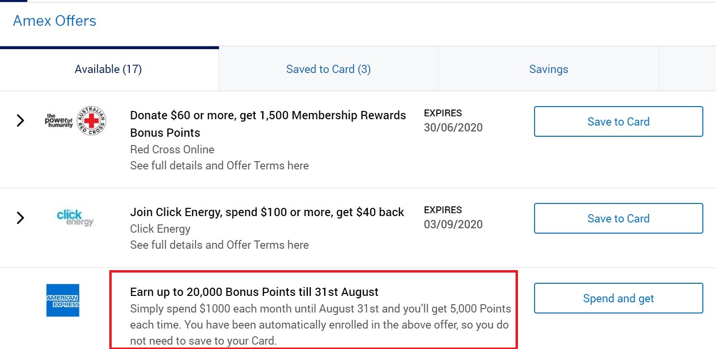Click the Amex Offers heading

[x=54, y=20]
